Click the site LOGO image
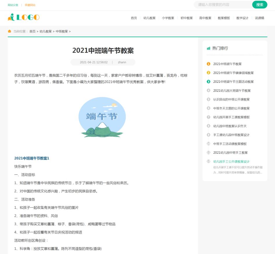The height and width of the screenshot is (254, 275). pos(24,17)
